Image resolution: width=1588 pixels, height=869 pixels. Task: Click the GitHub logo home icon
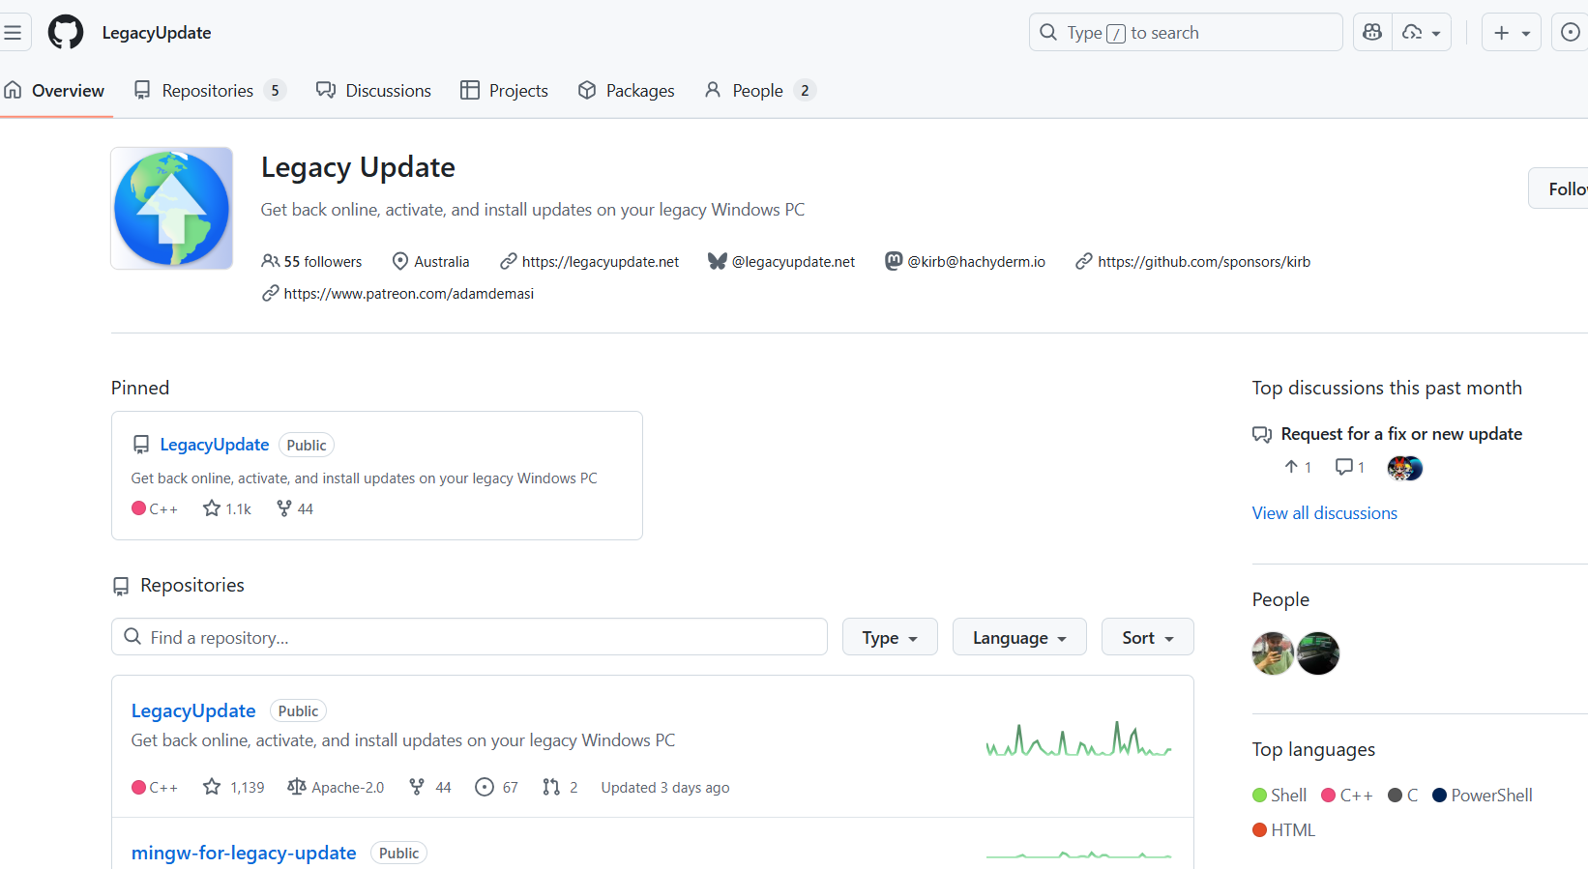click(x=66, y=32)
